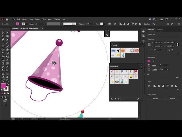
Task: Open the Object menu
Action: 25,19
